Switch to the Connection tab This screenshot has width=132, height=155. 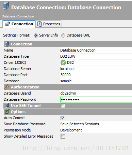19,24
